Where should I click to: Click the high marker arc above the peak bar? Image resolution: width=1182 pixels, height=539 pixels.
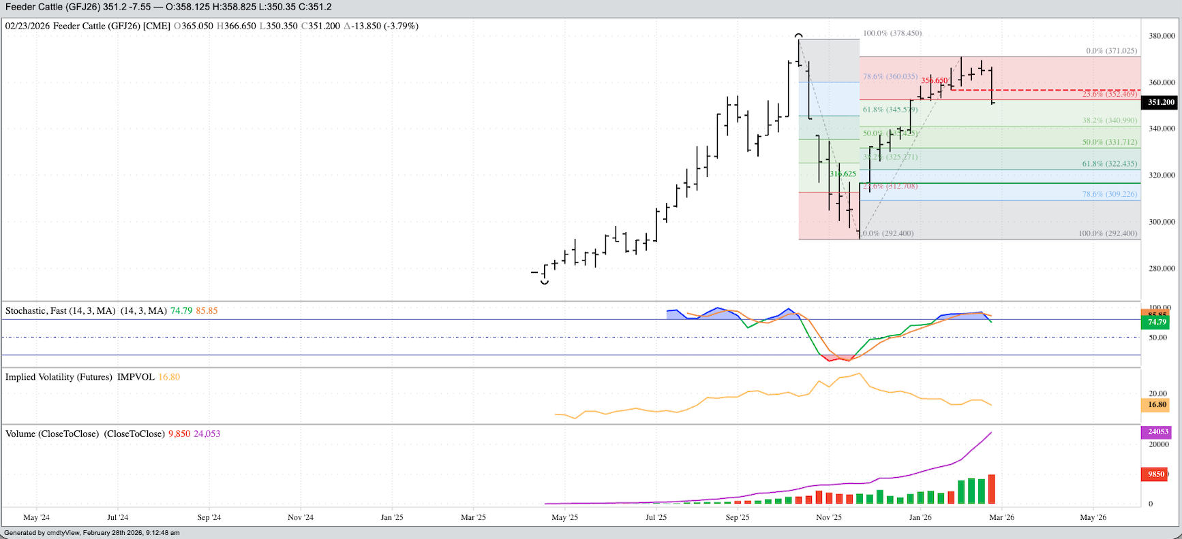click(798, 35)
